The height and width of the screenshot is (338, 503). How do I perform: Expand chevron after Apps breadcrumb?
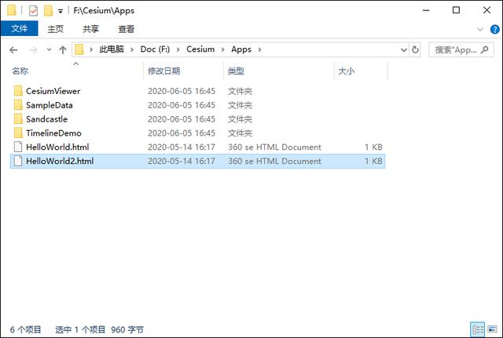tap(259, 49)
